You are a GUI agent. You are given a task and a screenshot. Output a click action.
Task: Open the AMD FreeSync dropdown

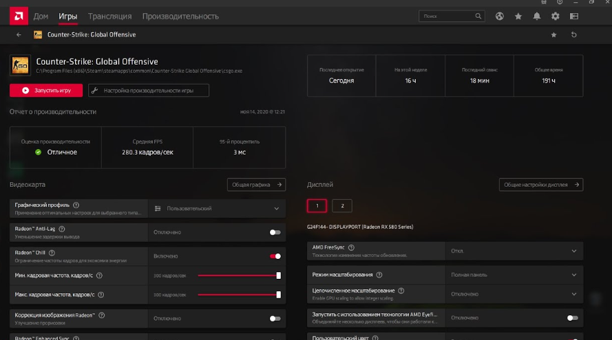574,251
